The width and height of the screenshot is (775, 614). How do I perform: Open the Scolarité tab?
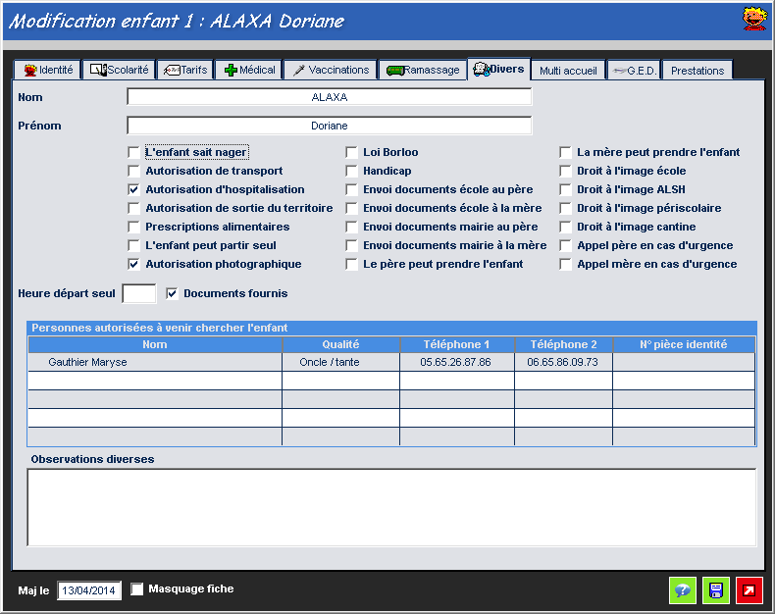pyautogui.click(x=119, y=71)
